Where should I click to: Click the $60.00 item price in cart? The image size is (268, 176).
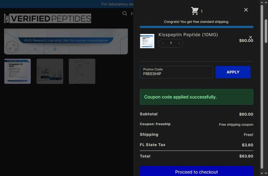246,41
